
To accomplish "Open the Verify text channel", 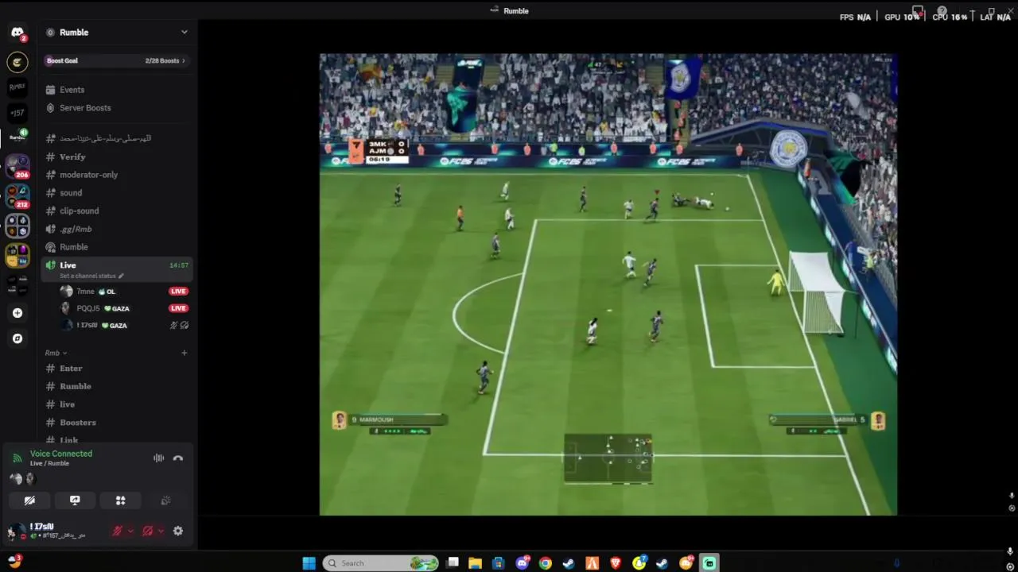I will point(117,157).
